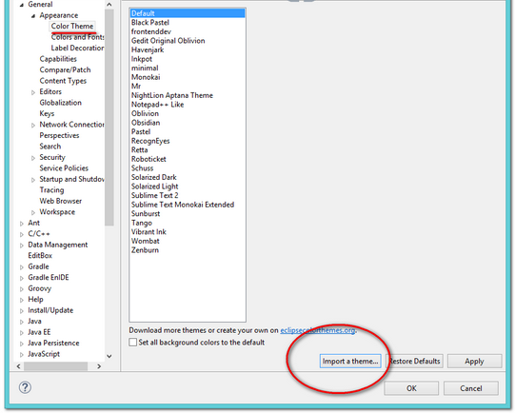This screenshot has height=413, width=515.
Task: Expand the Java EE preferences node
Action: click(x=22, y=333)
